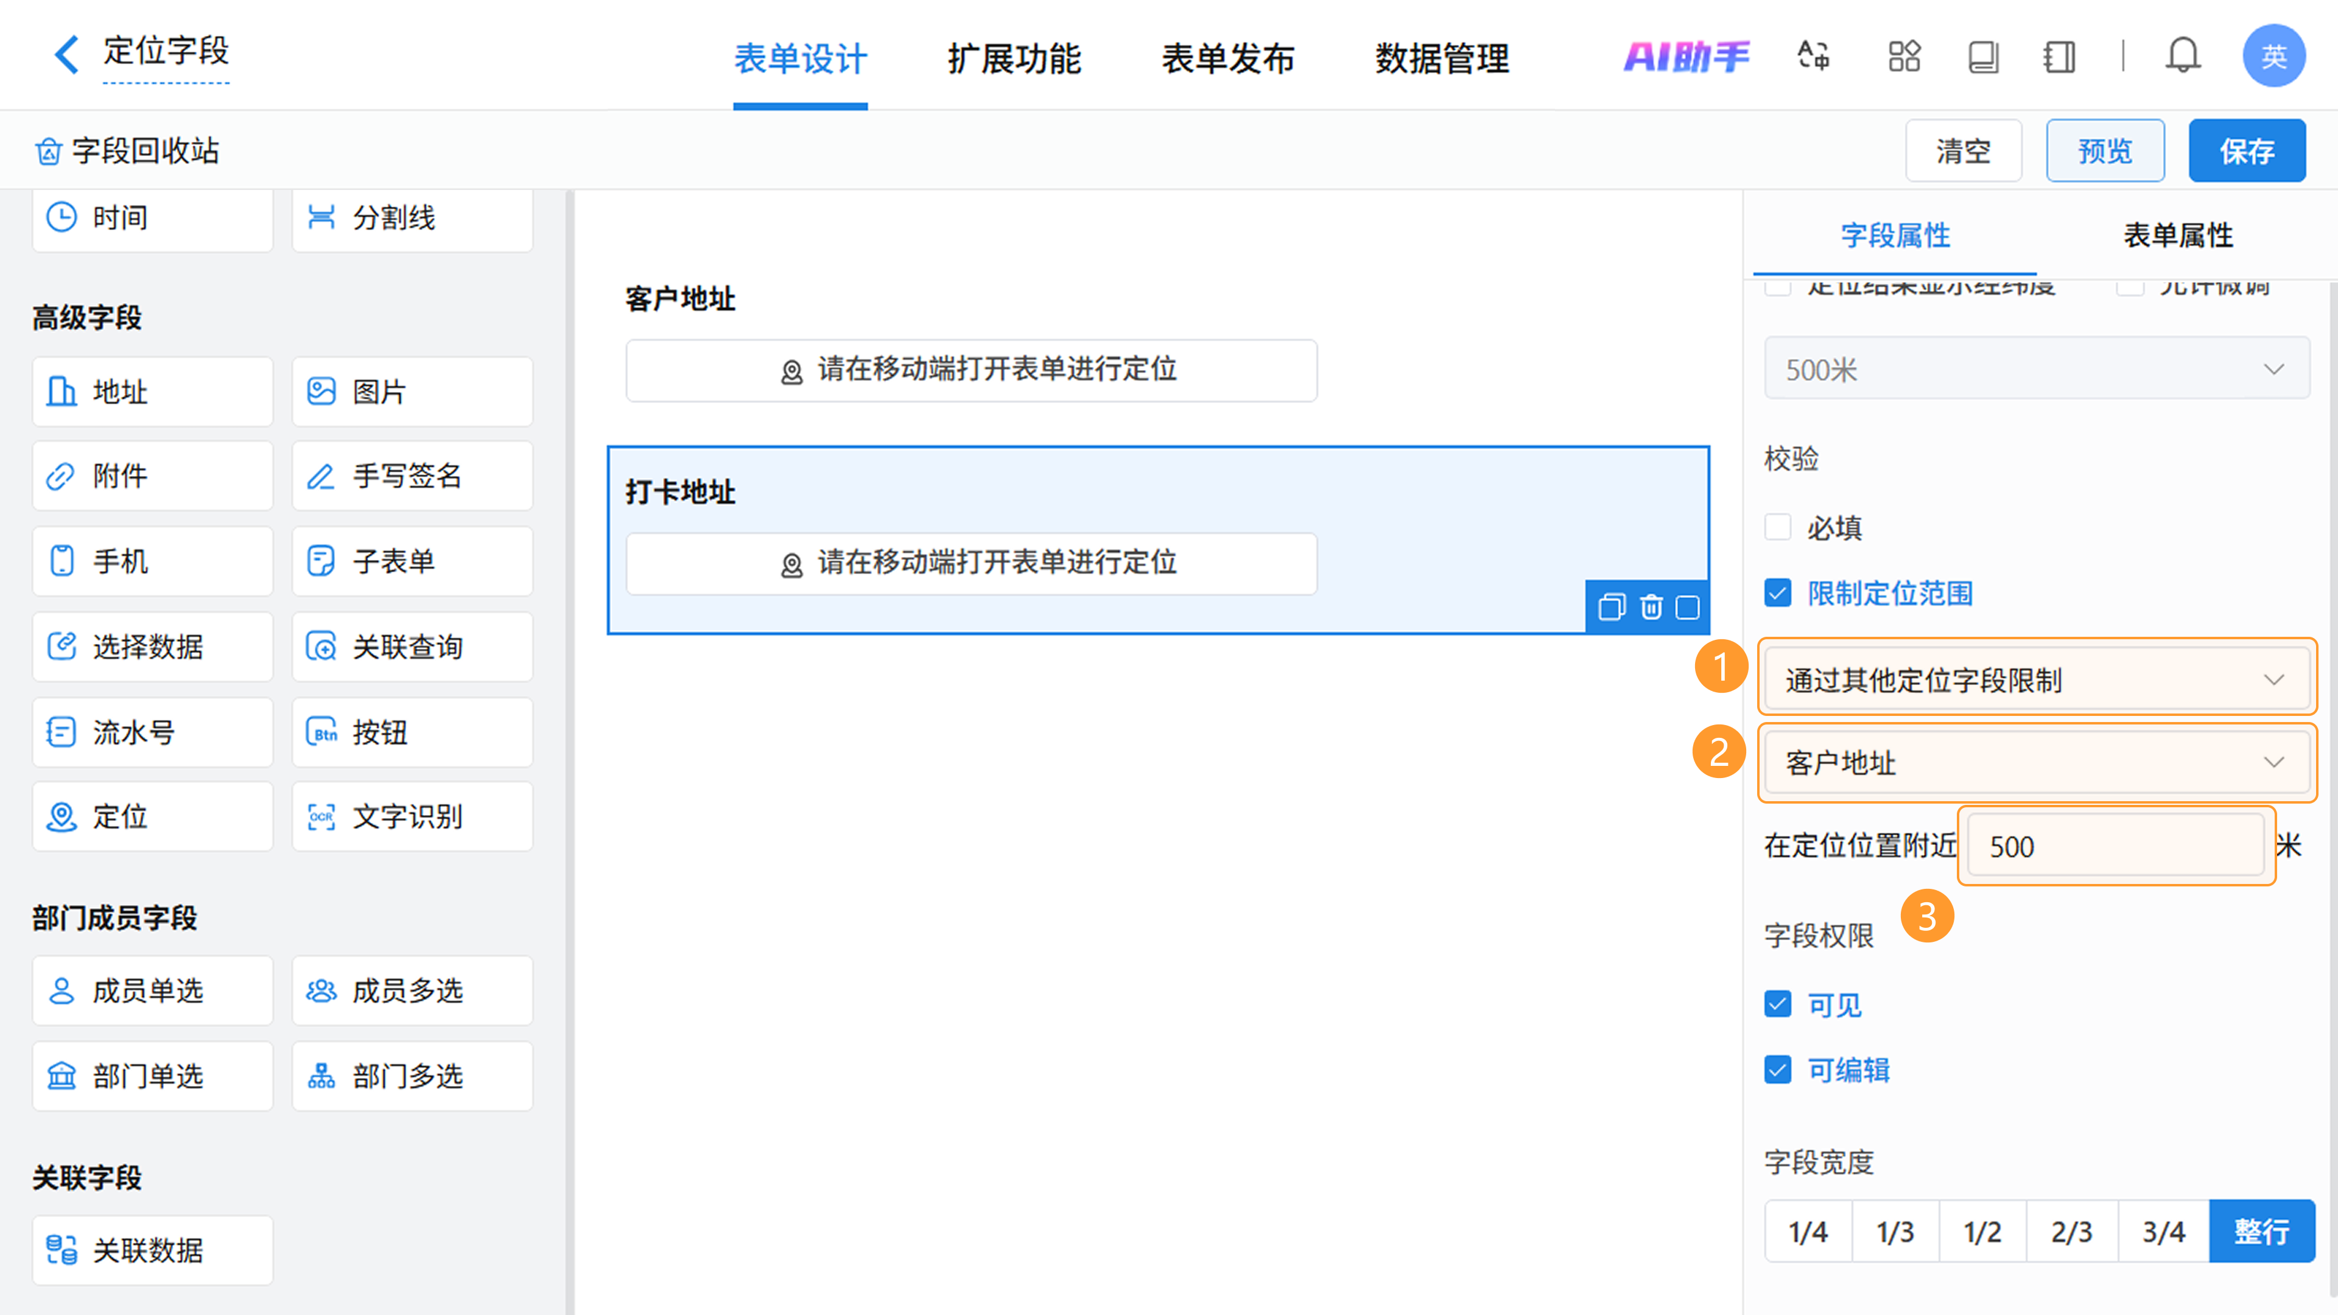This screenshot has height=1315, width=2338.
Task: Click the AI助手 logo
Action: tap(1685, 56)
